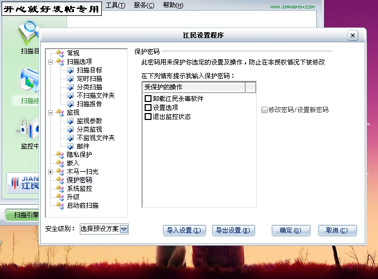378x279 pixels.
Task: Click the blue icon beside 分类扫描
Action: (70, 87)
